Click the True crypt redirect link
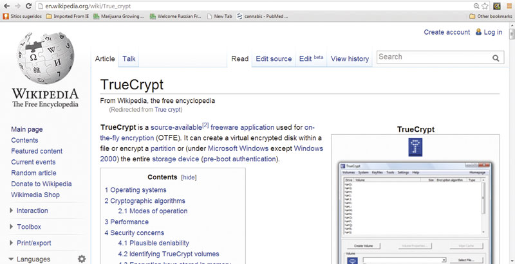This screenshot has height=264, width=515. pos(168,110)
